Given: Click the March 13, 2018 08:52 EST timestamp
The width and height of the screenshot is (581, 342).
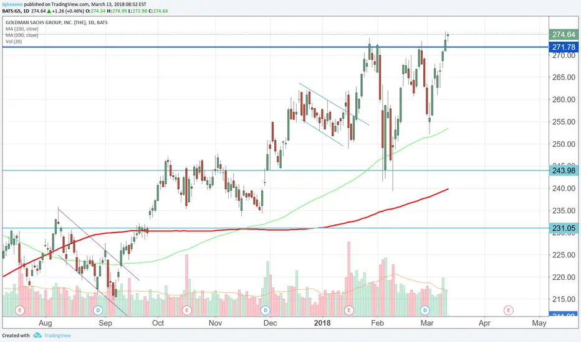Looking at the screenshot, I should 118,4.
